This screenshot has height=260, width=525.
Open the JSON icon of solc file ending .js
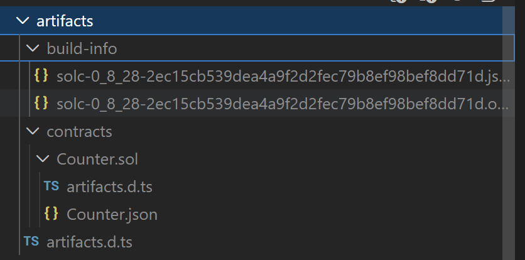click(x=41, y=76)
